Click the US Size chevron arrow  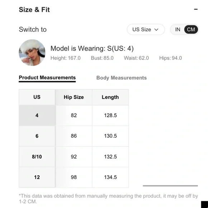tap(156, 29)
